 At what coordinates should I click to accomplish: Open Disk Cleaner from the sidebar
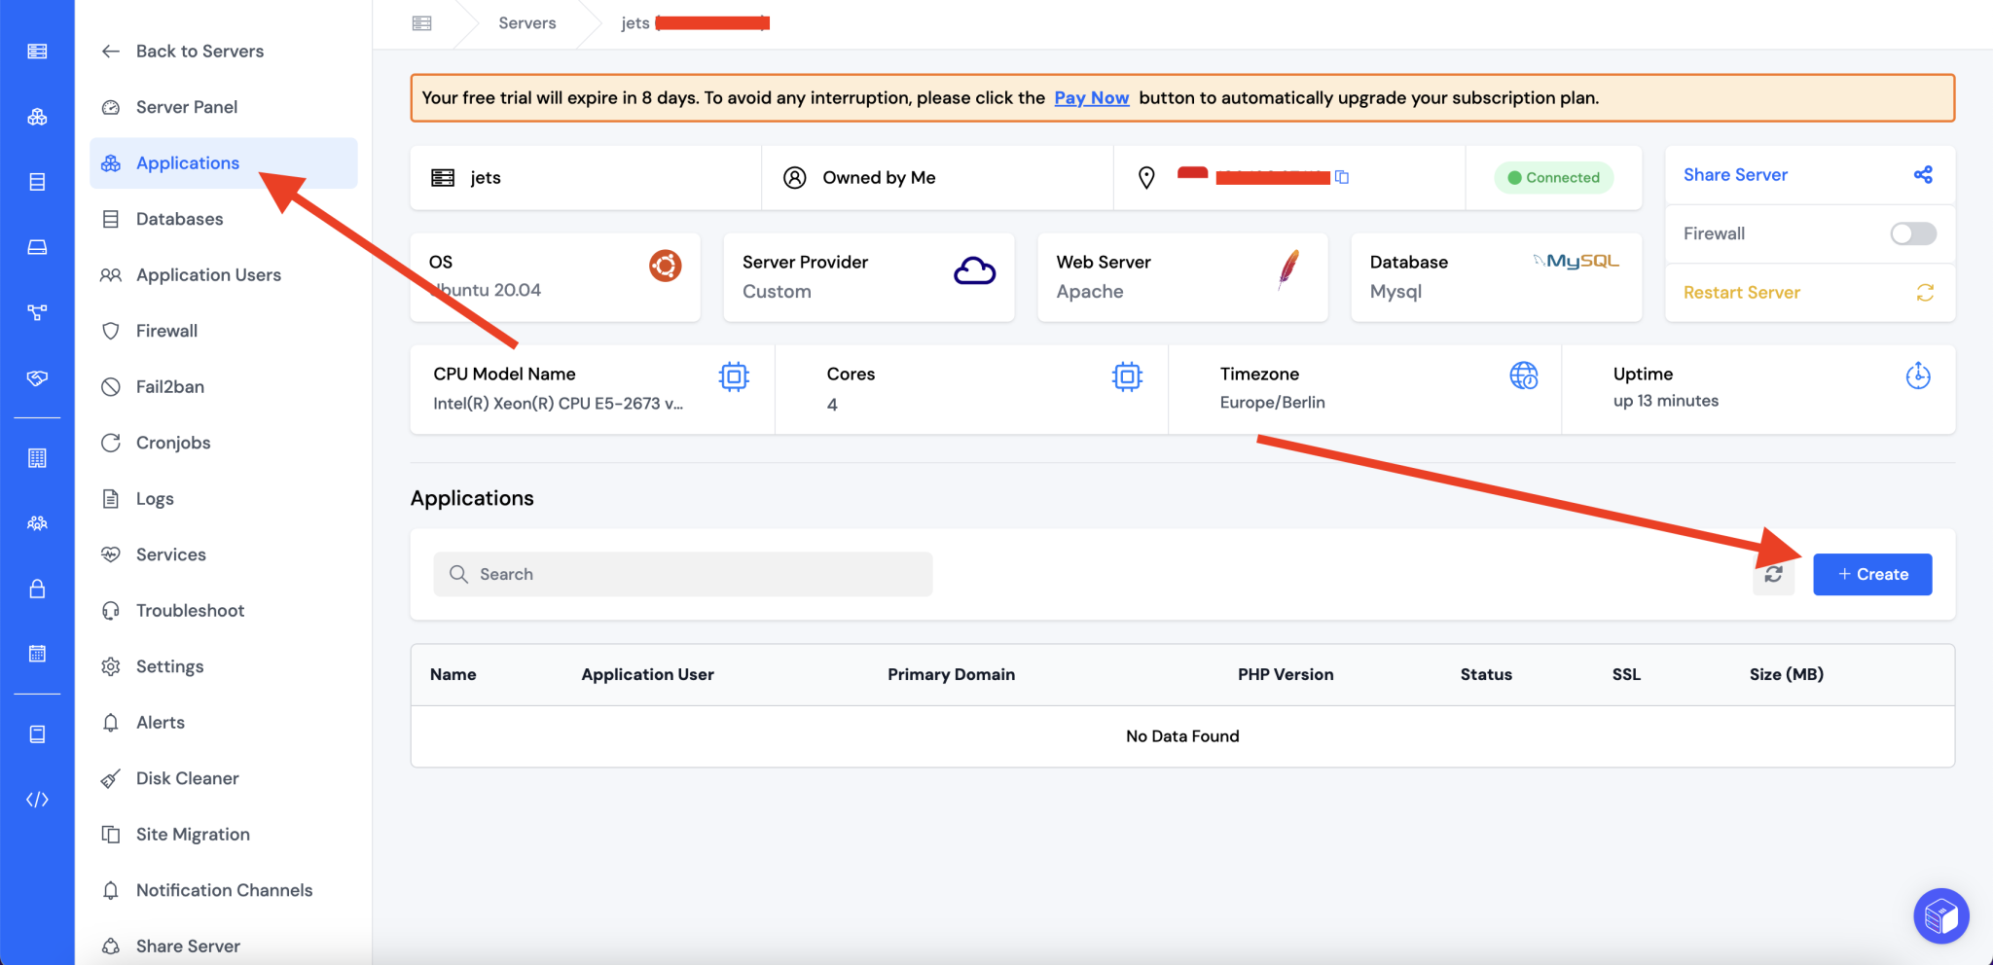(x=187, y=777)
